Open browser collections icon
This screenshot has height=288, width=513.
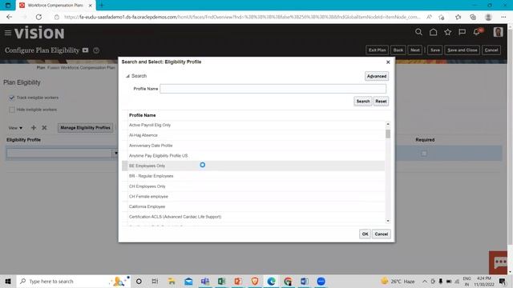pyautogui.click(x=473, y=17)
